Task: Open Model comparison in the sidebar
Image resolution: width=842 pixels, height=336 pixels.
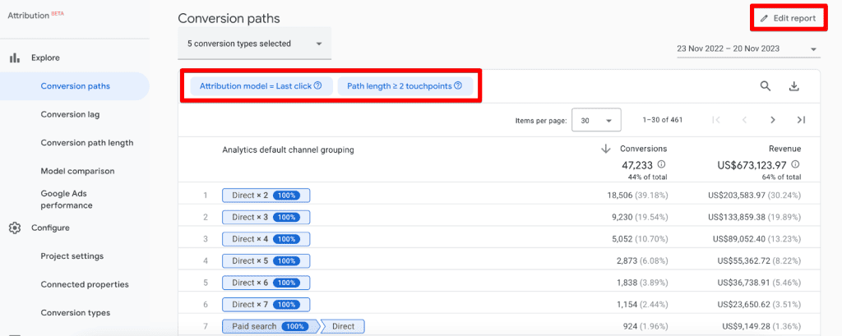Action: 77,171
